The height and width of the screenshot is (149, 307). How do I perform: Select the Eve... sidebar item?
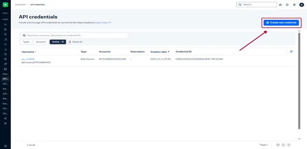click(5, 103)
